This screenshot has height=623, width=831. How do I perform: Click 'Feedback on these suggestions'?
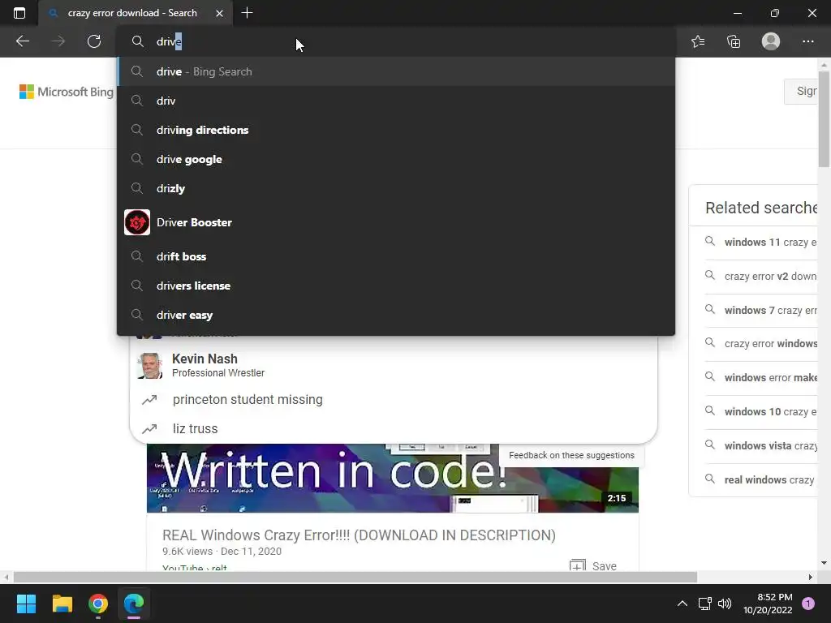pyautogui.click(x=571, y=455)
